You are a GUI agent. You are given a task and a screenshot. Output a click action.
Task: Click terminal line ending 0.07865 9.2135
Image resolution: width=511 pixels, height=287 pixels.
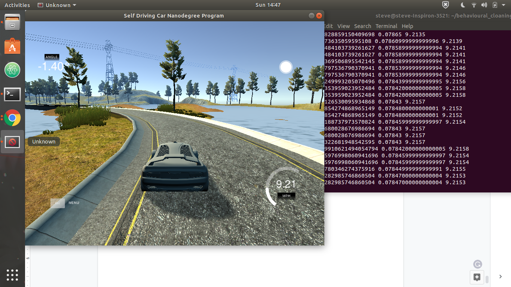tap(375, 34)
